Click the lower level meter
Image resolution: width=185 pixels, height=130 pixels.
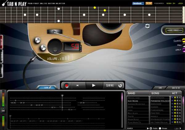(3, 121)
